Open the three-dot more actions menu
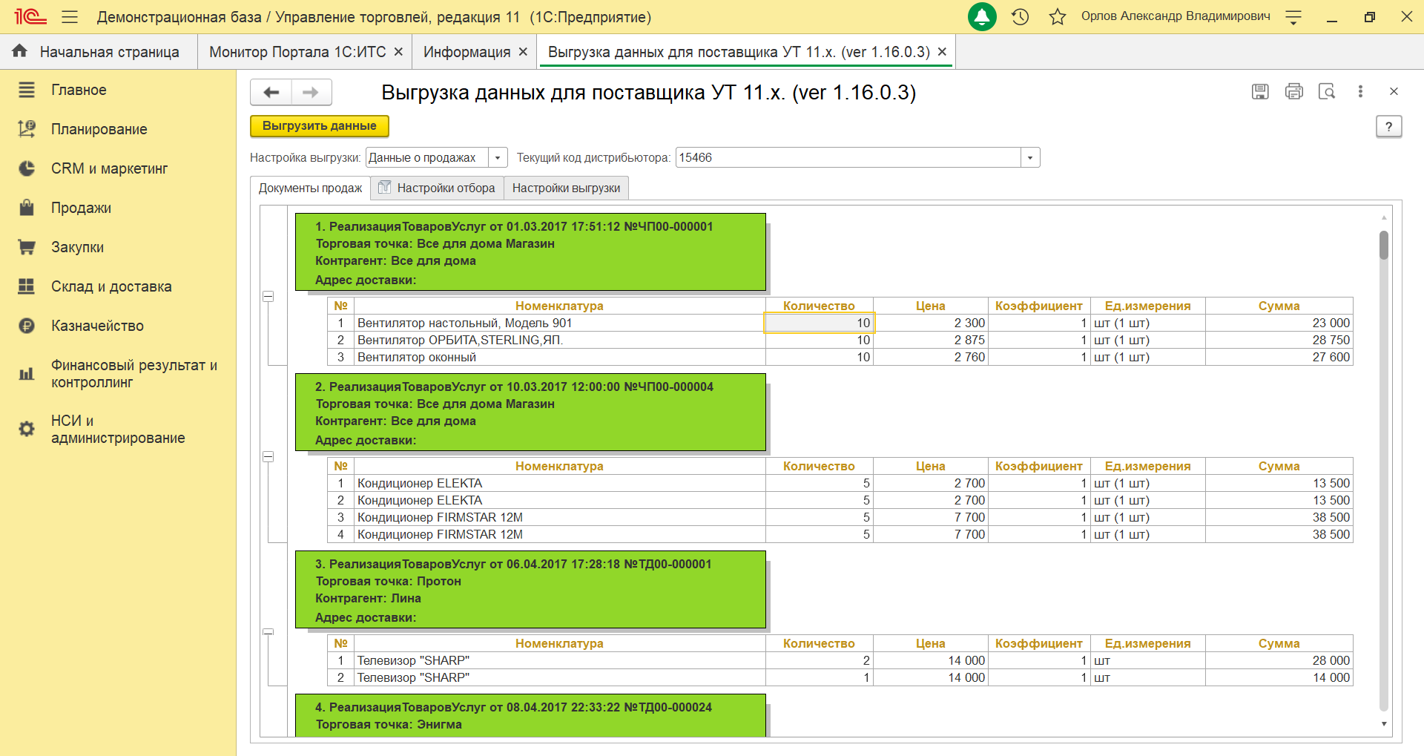Screen dimensions: 1424x756 (1360, 91)
